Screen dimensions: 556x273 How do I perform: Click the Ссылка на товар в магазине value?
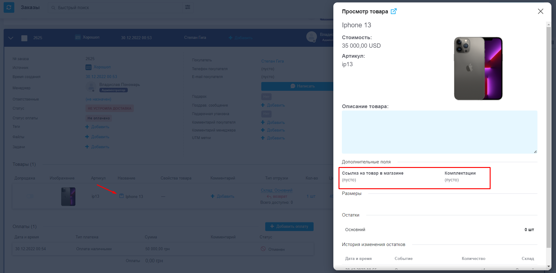[x=349, y=180]
